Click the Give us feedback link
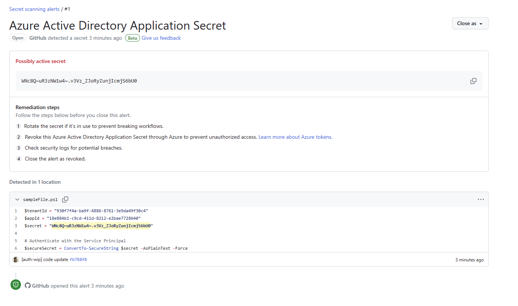This screenshot has height=306, width=518. [x=161, y=38]
